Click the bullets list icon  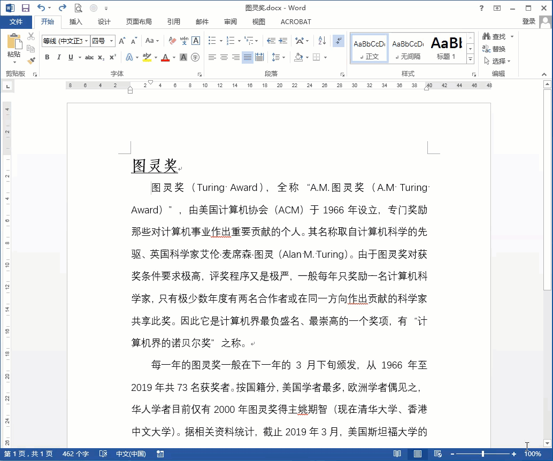tap(213, 41)
